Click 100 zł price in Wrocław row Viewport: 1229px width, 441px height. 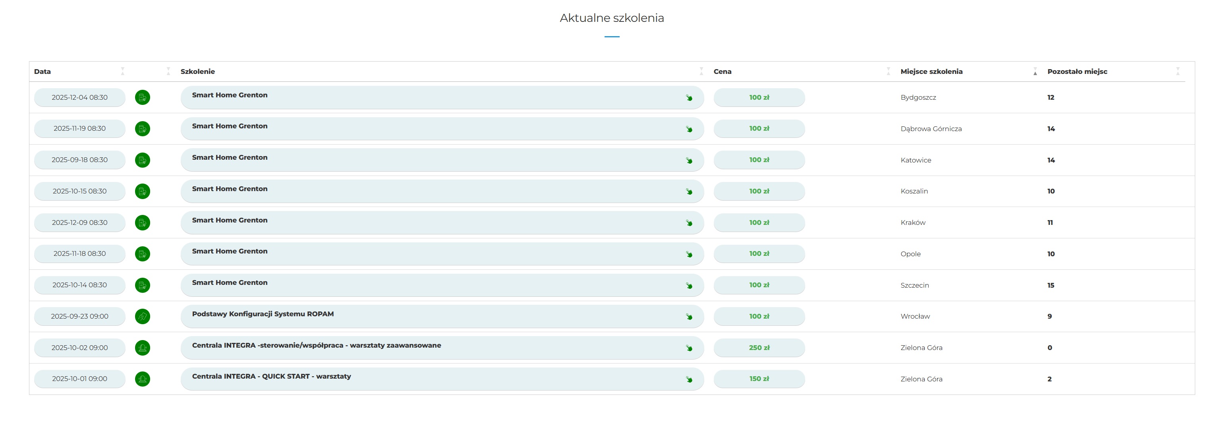coord(759,316)
